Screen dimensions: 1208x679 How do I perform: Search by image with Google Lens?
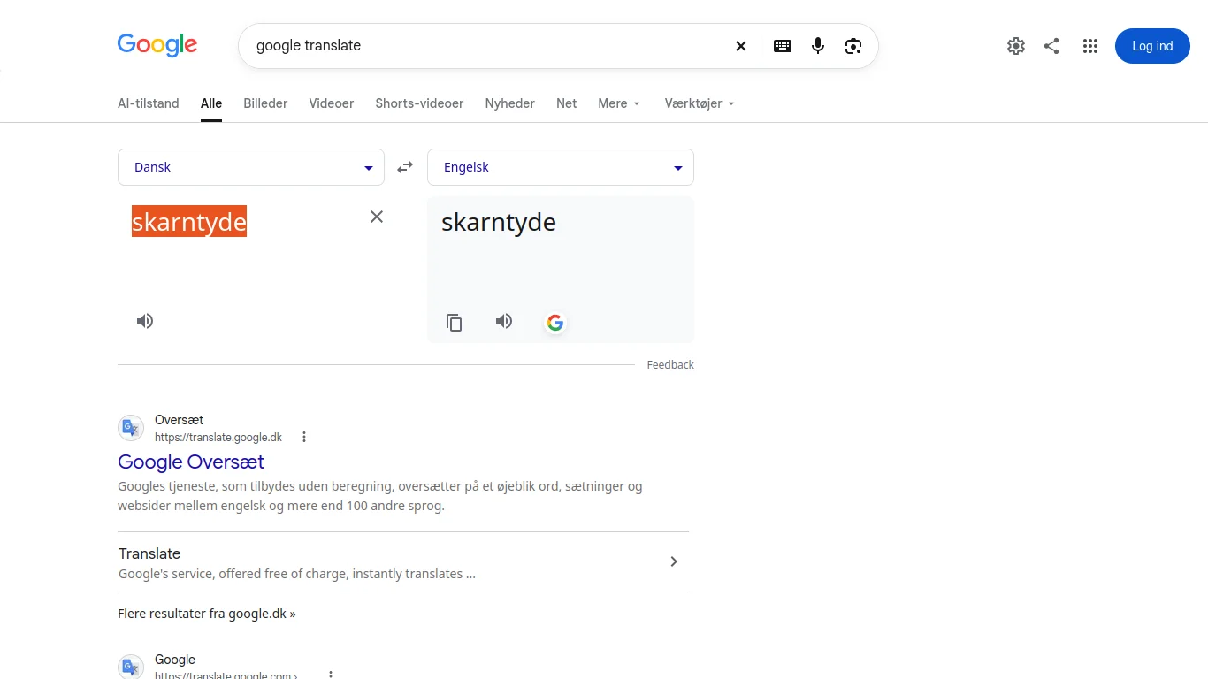tap(853, 46)
